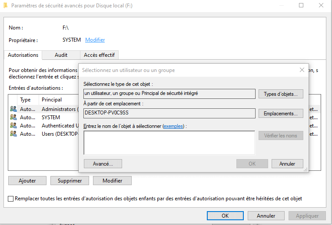Click the folder icon in title bar
The image size is (332, 225).
5,6
